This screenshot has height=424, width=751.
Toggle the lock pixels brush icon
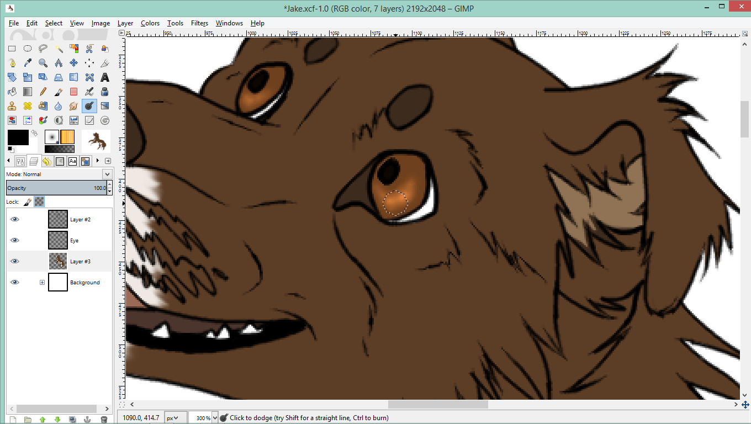click(27, 202)
